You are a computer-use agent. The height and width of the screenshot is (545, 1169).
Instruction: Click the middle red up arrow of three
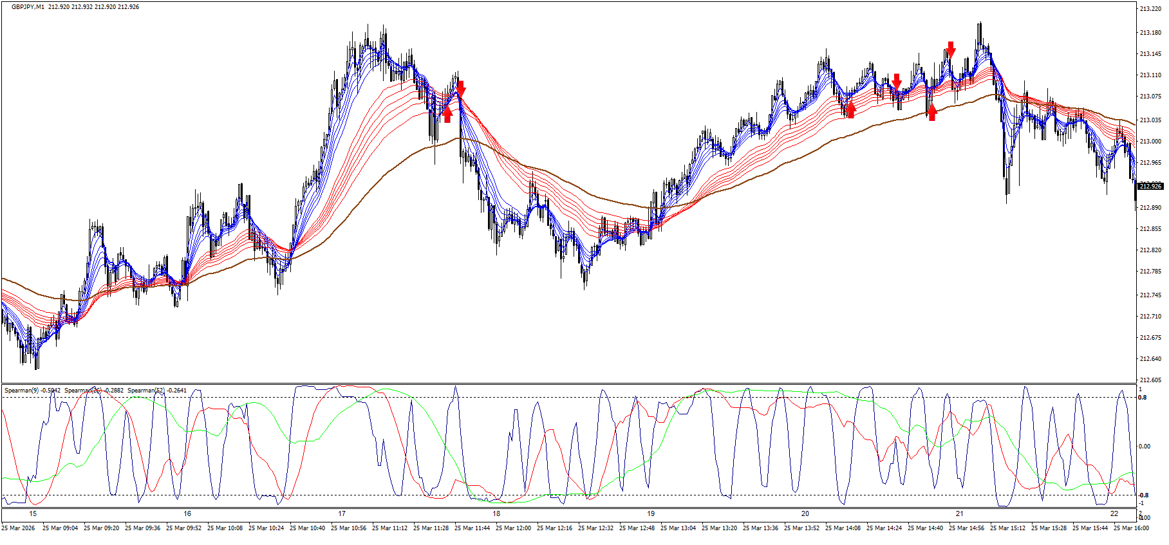[x=851, y=110]
